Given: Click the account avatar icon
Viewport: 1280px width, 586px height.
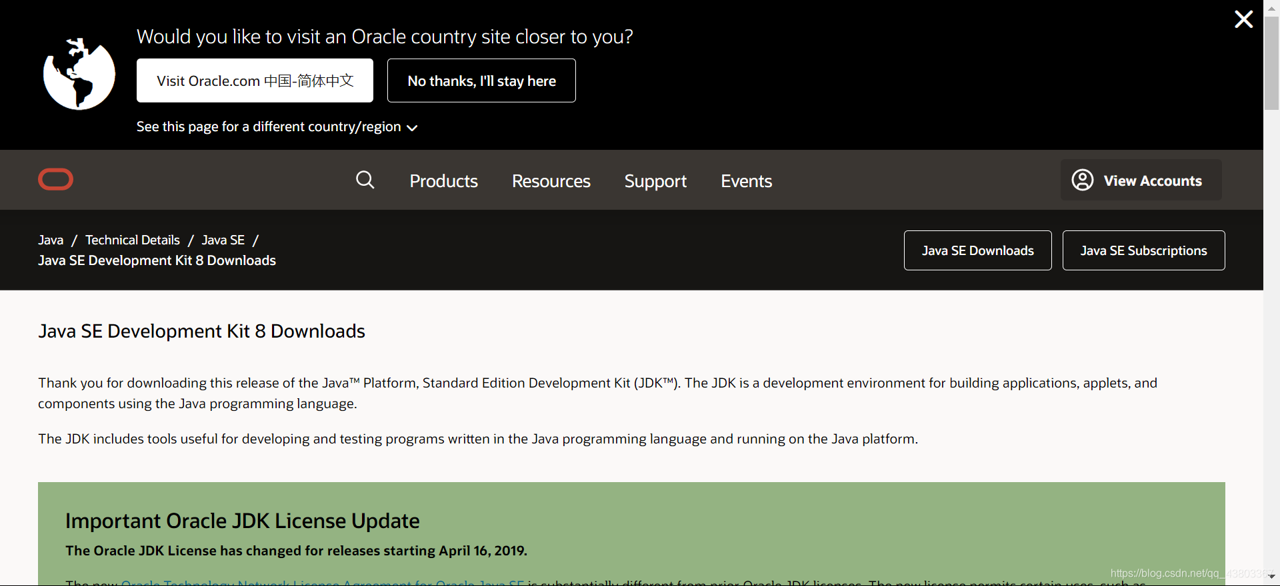Looking at the screenshot, I should (1082, 180).
